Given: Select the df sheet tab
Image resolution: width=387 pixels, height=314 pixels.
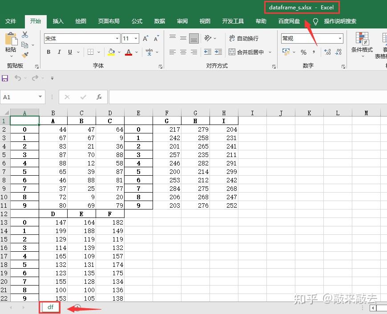Looking at the screenshot, I should tap(50, 307).
